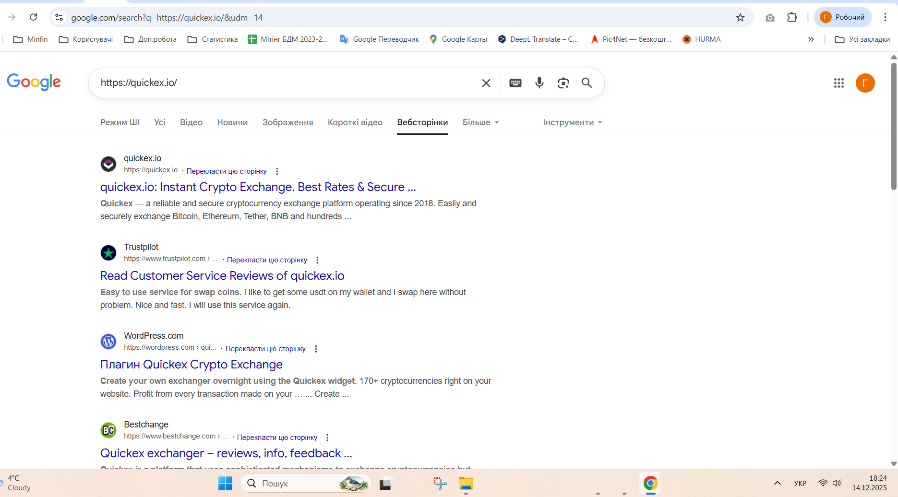Start voice search with the microphone
This screenshot has width=898, height=497.
tap(539, 83)
